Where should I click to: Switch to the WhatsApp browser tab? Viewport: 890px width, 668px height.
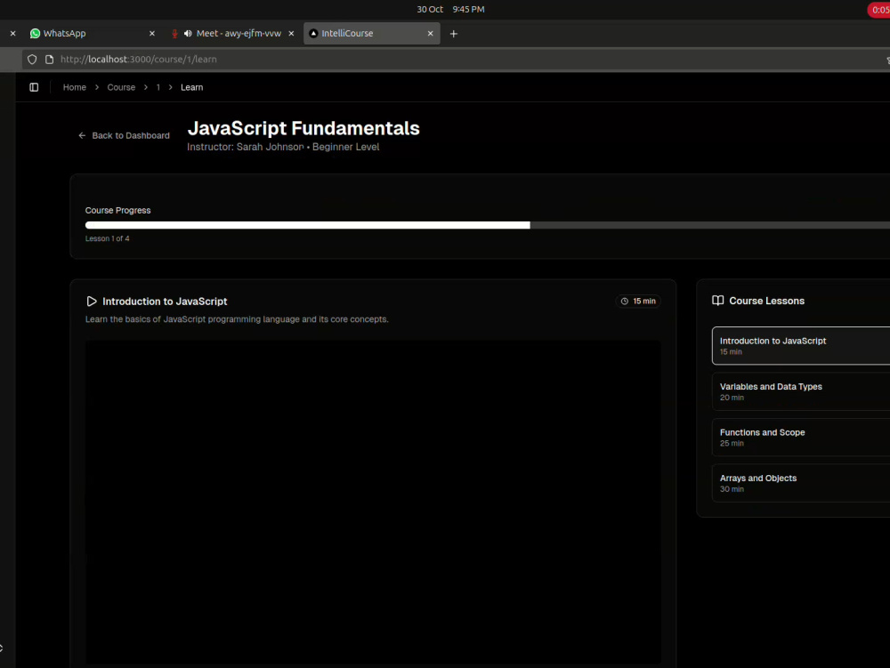[93, 34]
